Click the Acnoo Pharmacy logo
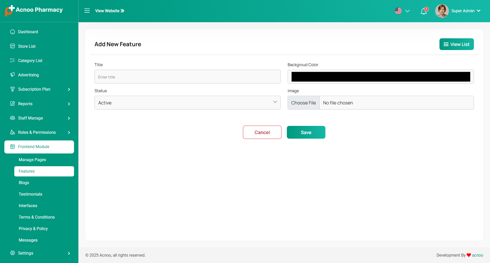 click(34, 10)
